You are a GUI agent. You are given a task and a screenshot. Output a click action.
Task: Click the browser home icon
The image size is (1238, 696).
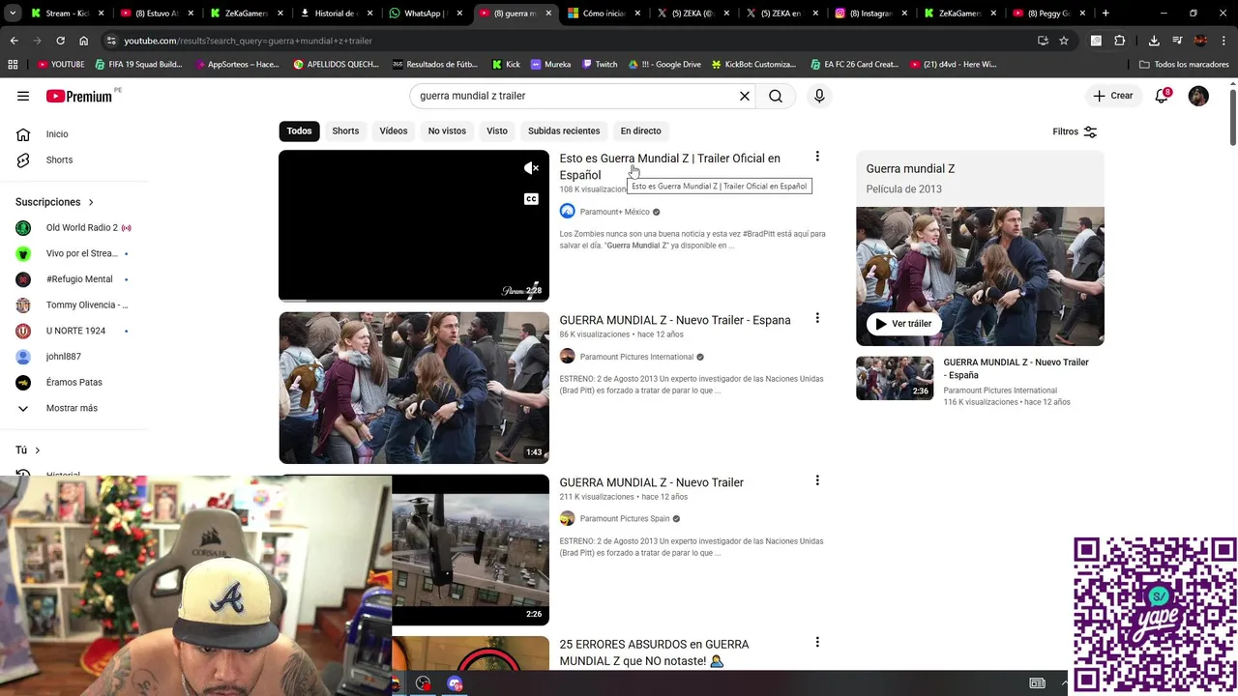pyautogui.click(x=83, y=41)
